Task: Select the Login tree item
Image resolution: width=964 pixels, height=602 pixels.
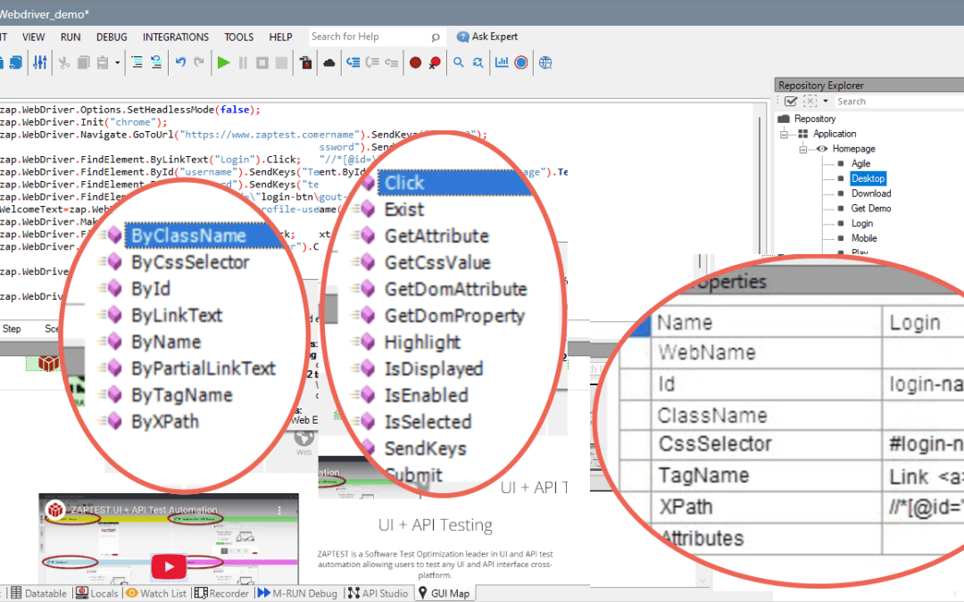Action: pyautogui.click(x=862, y=224)
